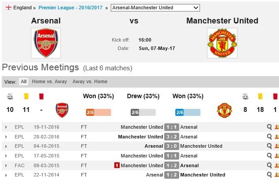Screen dimensions: 279x184
Task: Click the England breadcrumb link
Action: tap(22, 8)
